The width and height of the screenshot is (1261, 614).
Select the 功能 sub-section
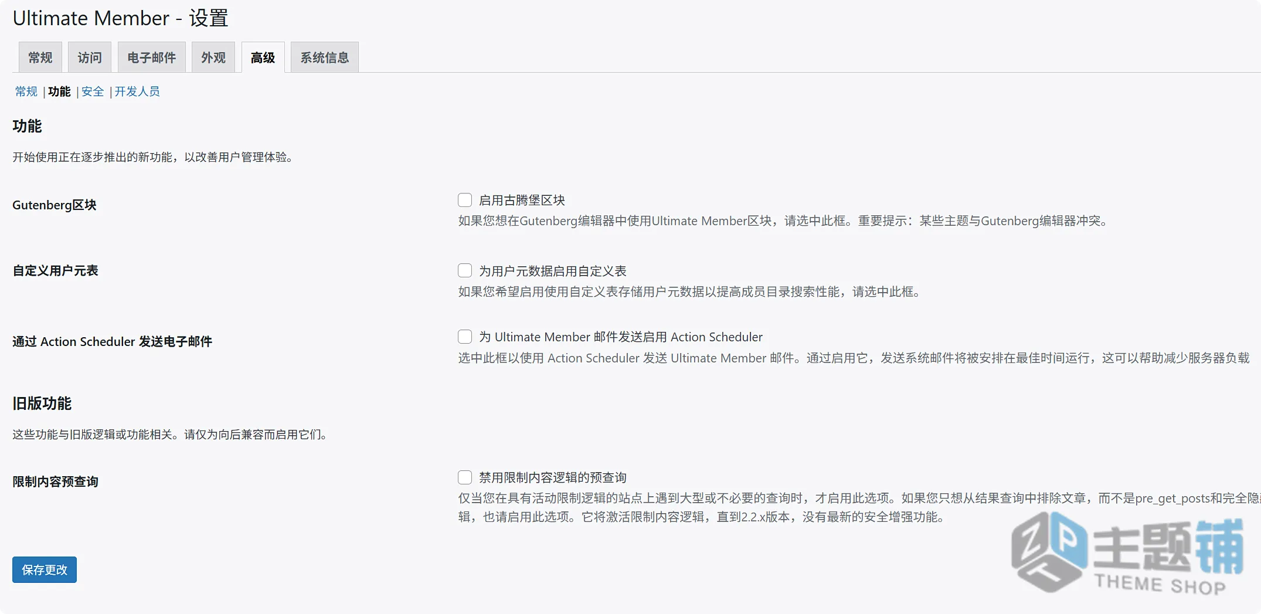[x=59, y=91]
